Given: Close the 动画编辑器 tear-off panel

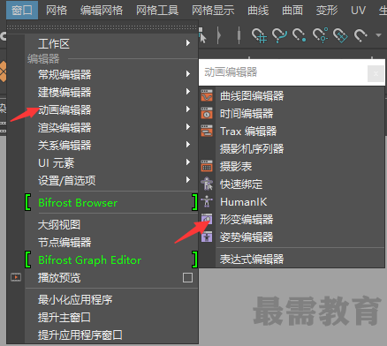Looking at the screenshot, I should 376,73.
